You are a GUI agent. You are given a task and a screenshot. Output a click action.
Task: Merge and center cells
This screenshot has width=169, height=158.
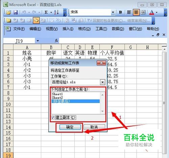[x=143, y=12]
